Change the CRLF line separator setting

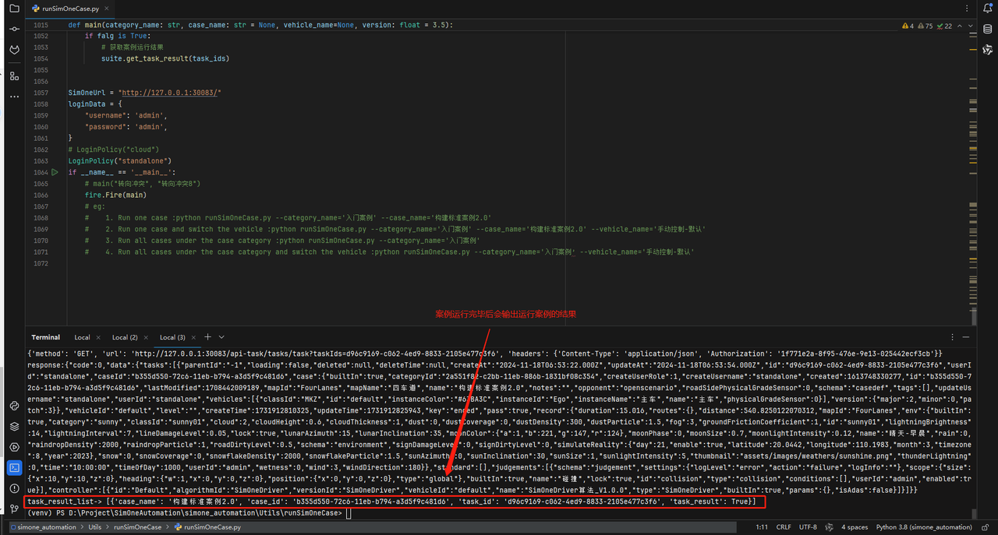coord(784,527)
